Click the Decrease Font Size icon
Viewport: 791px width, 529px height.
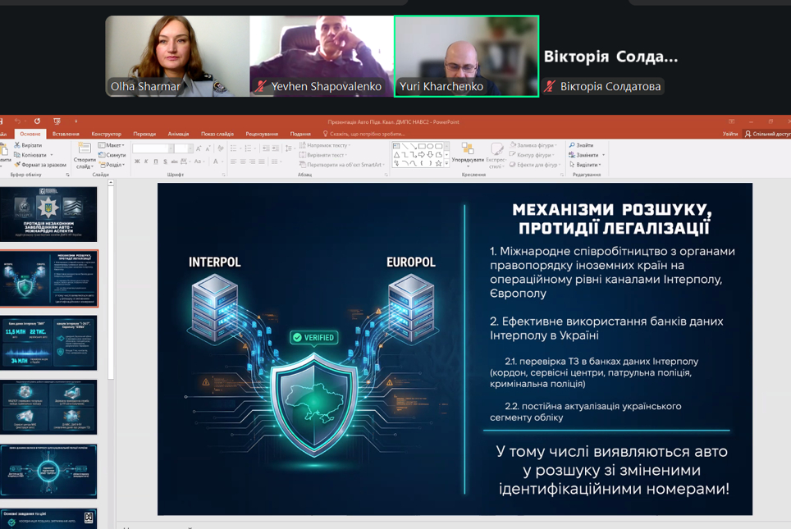coord(208,148)
